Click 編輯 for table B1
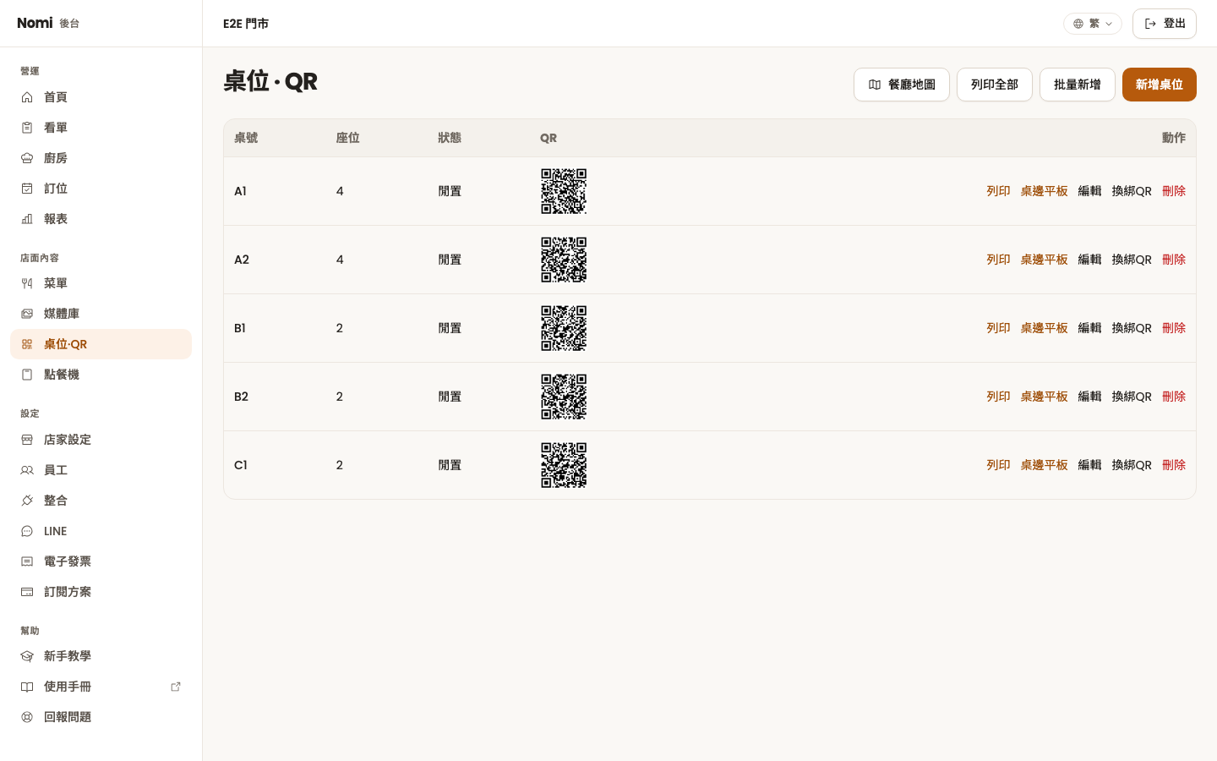 click(x=1089, y=328)
